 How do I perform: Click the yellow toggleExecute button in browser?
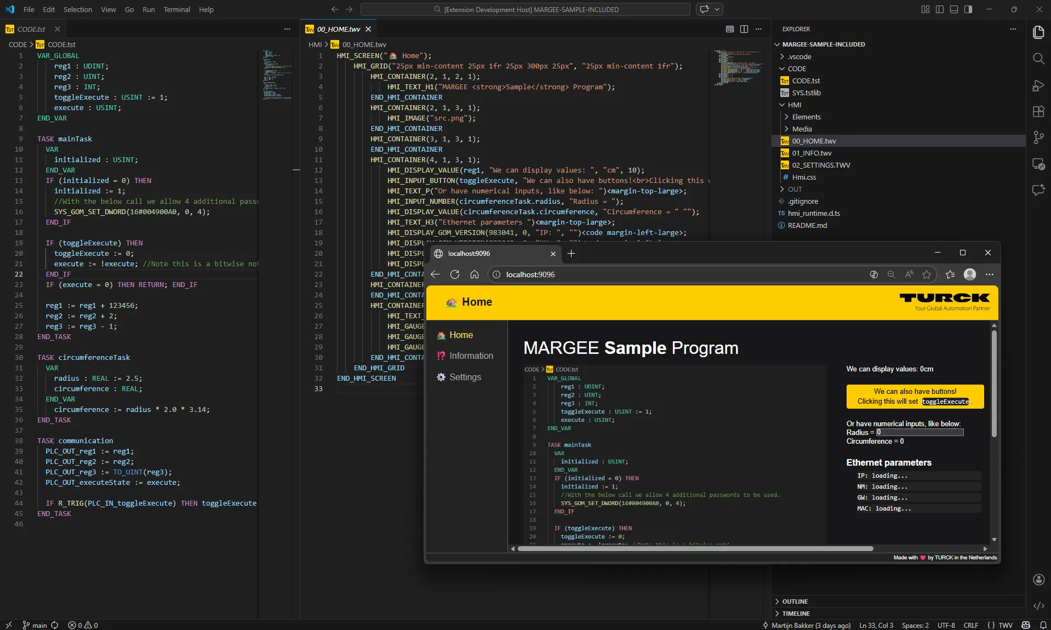point(915,397)
